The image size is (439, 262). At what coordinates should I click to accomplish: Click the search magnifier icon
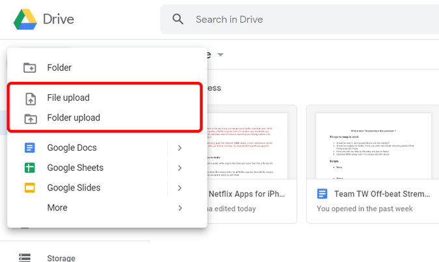pyautogui.click(x=178, y=20)
